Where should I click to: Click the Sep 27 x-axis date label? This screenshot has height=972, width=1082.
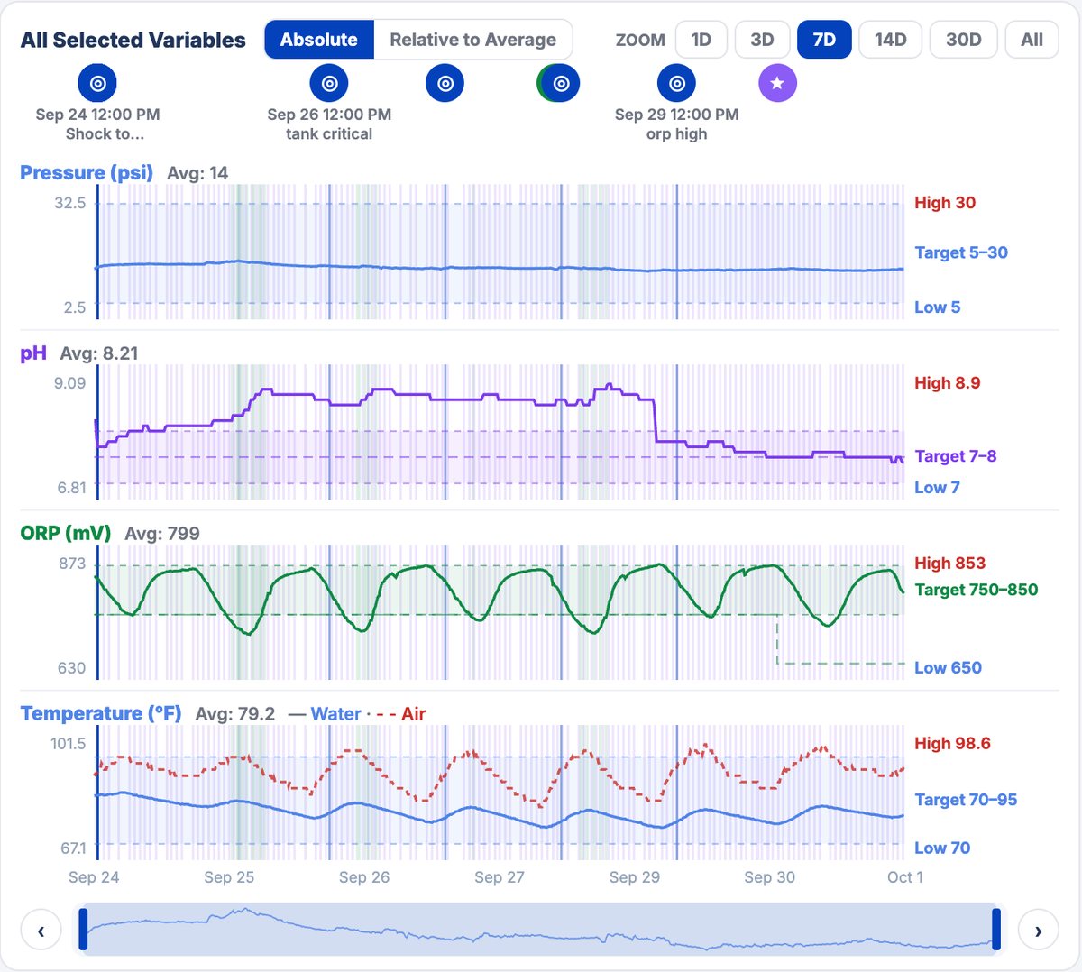pyautogui.click(x=500, y=877)
